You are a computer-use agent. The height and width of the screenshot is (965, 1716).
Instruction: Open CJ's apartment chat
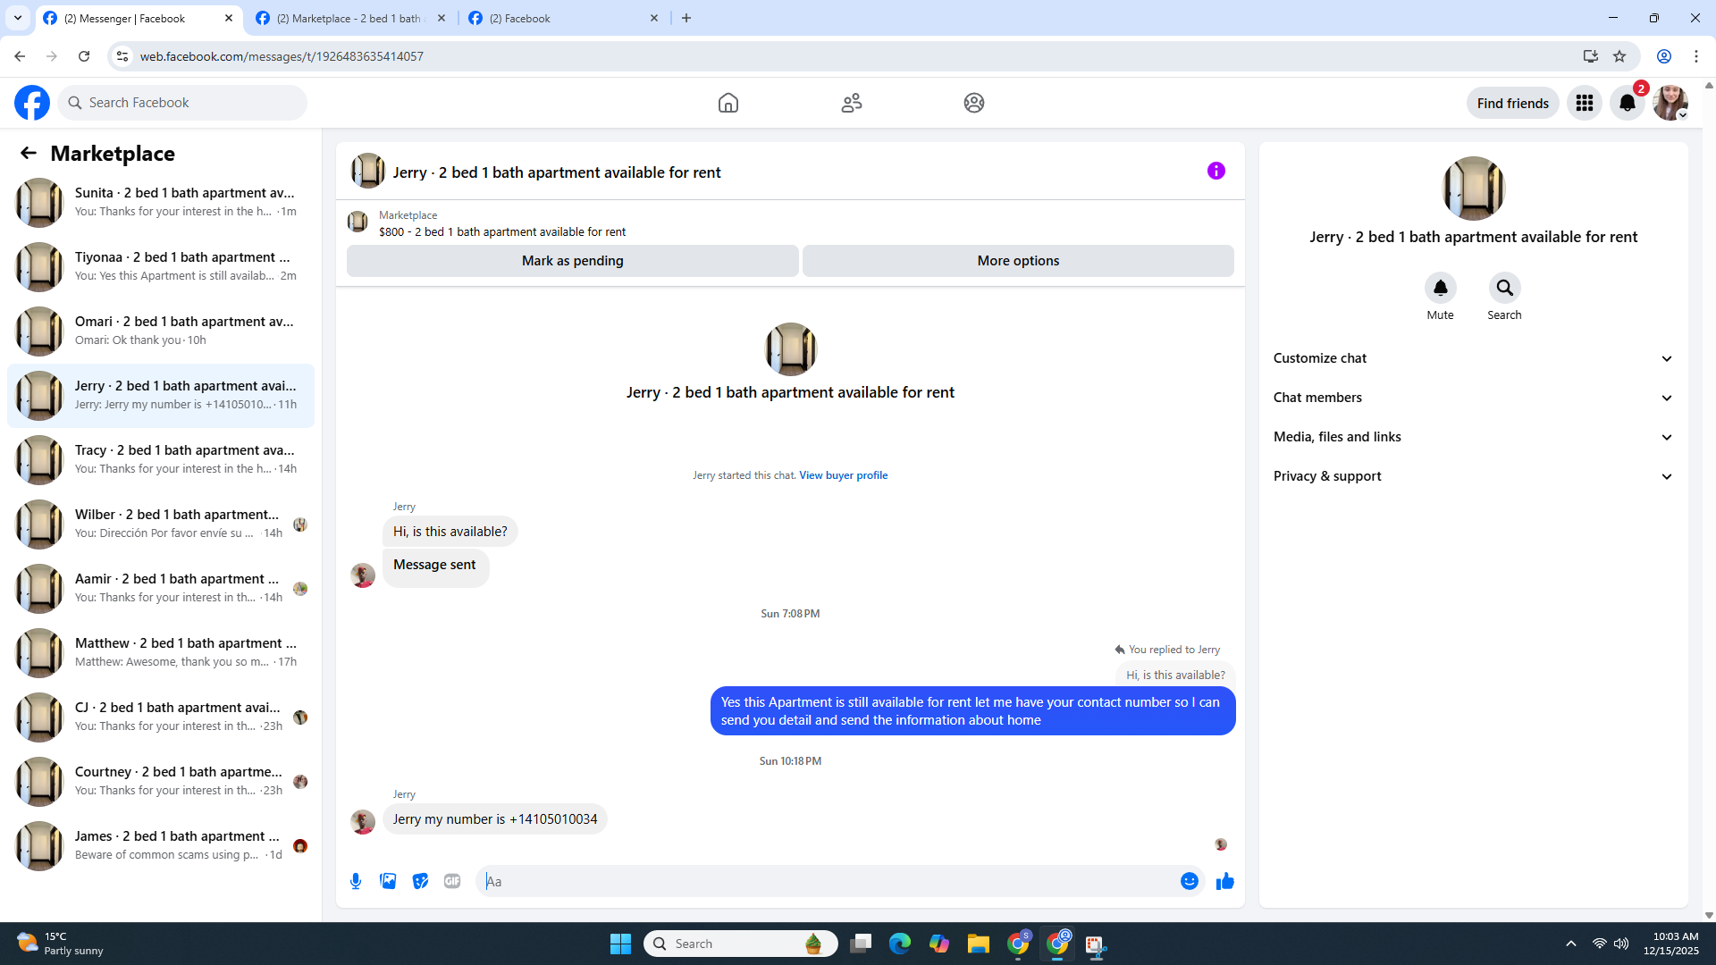[161, 717]
